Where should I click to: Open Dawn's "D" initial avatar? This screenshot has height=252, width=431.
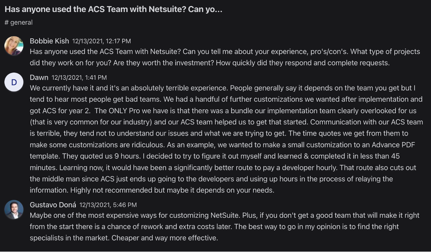[x=14, y=83]
